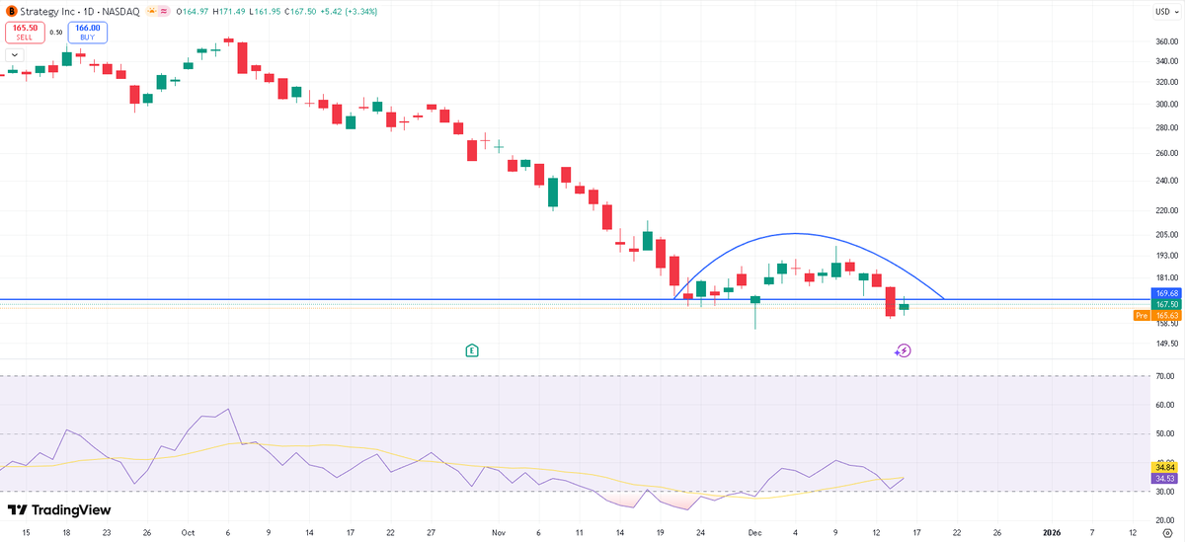The image size is (1185, 542).
Task: Open the green E earnings marker
Action: point(472,349)
